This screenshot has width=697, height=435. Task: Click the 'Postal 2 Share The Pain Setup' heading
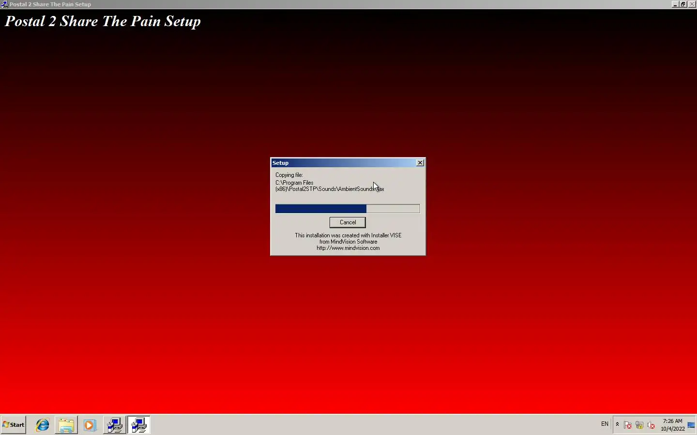pos(103,21)
